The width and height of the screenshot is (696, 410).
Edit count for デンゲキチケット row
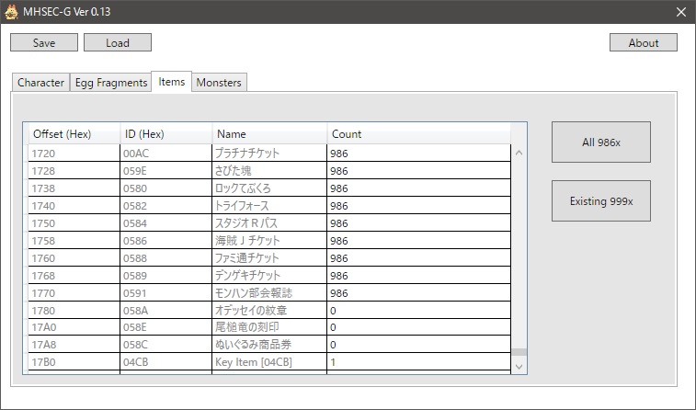tap(418, 275)
